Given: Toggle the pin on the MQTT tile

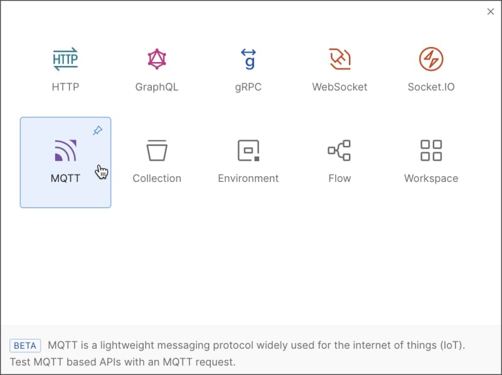Looking at the screenshot, I should point(98,130).
